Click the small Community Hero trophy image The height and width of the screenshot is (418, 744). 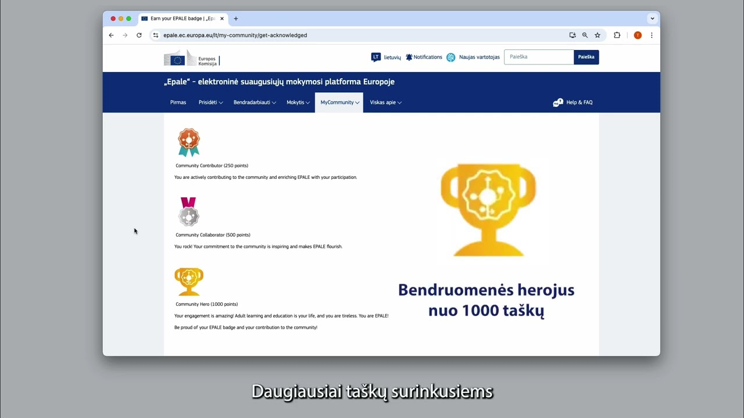click(189, 282)
